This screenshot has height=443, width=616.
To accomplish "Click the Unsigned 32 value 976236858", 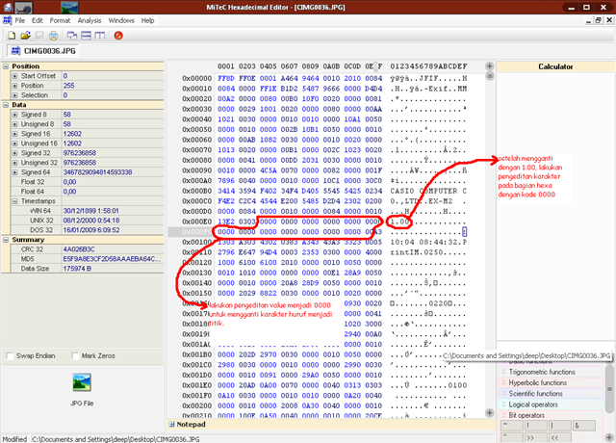I will [79, 163].
